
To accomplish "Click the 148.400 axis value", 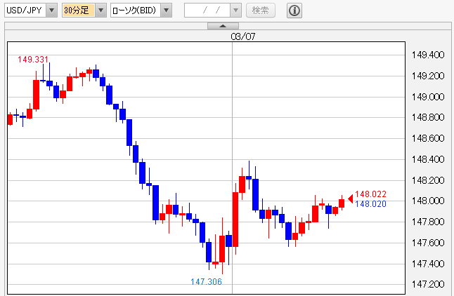I will tap(428, 159).
